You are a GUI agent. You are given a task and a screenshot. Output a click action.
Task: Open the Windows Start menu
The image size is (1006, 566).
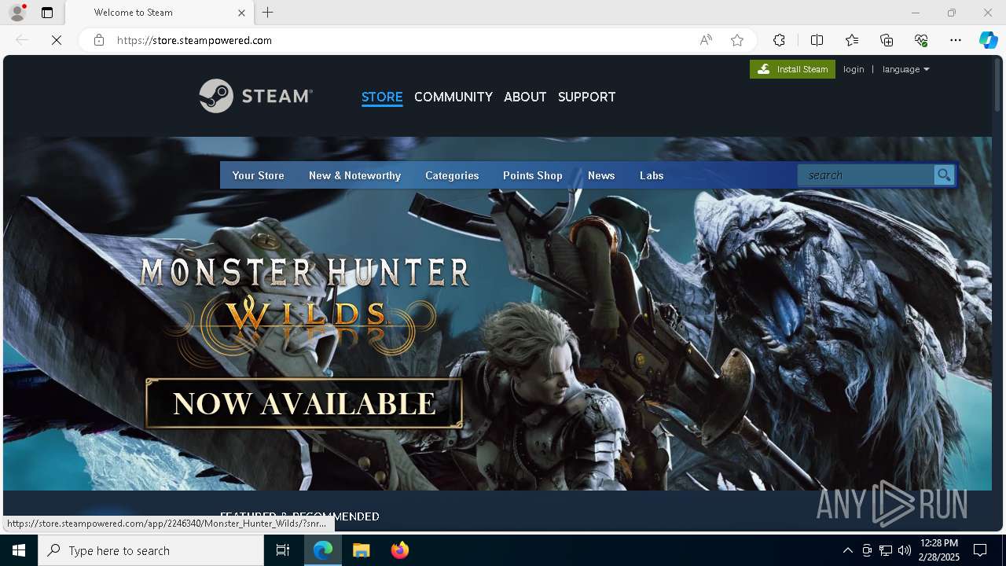click(19, 550)
